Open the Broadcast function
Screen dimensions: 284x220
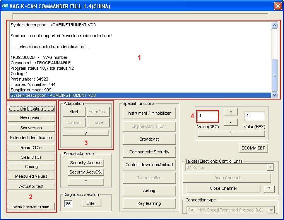[149, 139]
